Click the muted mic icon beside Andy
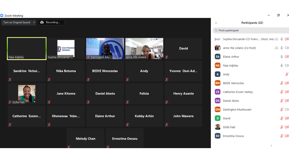This screenshot has height=162, width=289. [287, 74]
